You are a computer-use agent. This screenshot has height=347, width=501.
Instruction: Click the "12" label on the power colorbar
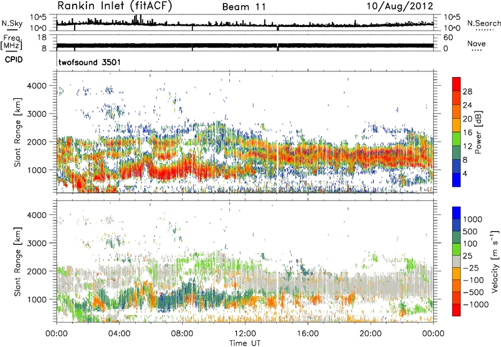[x=467, y=147]
